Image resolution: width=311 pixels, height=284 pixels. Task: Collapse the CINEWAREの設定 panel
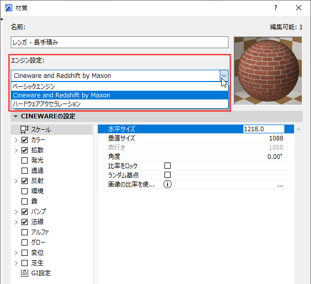click(16, 116)
